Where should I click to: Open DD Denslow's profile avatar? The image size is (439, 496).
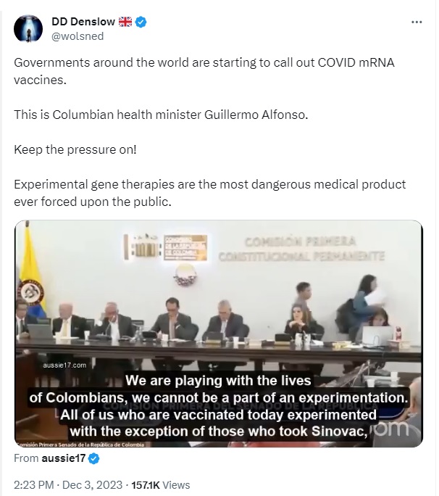(x=28, y=28)
